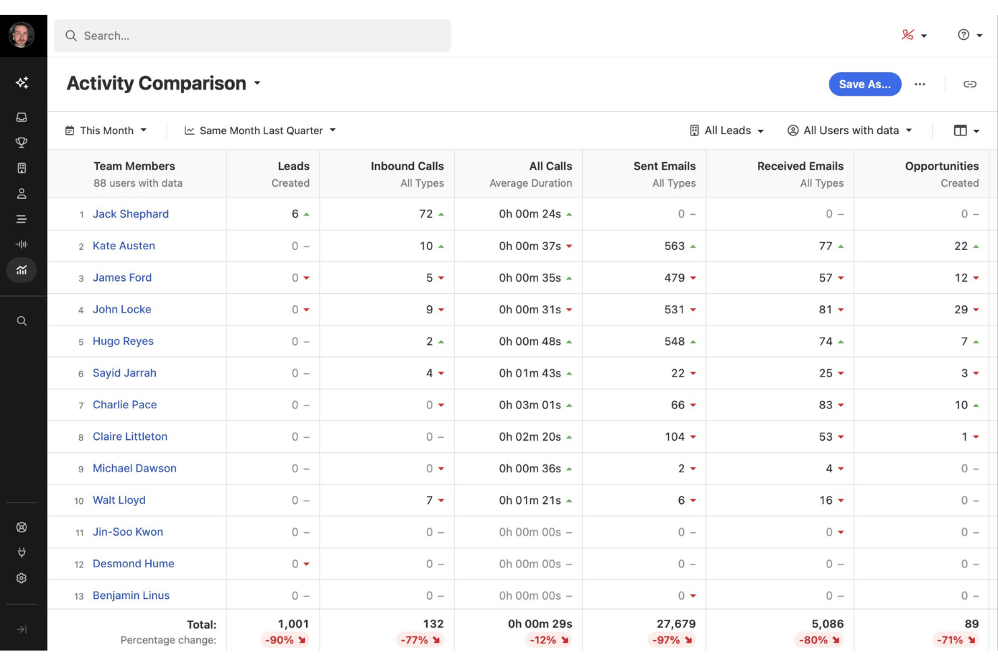Open the gear settings icon in sidebar

coord(22,578)
